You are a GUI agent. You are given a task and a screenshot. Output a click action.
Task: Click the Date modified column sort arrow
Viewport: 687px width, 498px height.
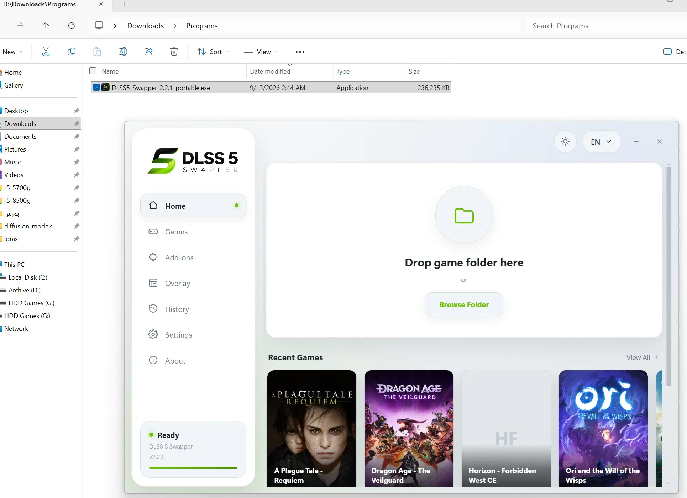pos(290,65)
